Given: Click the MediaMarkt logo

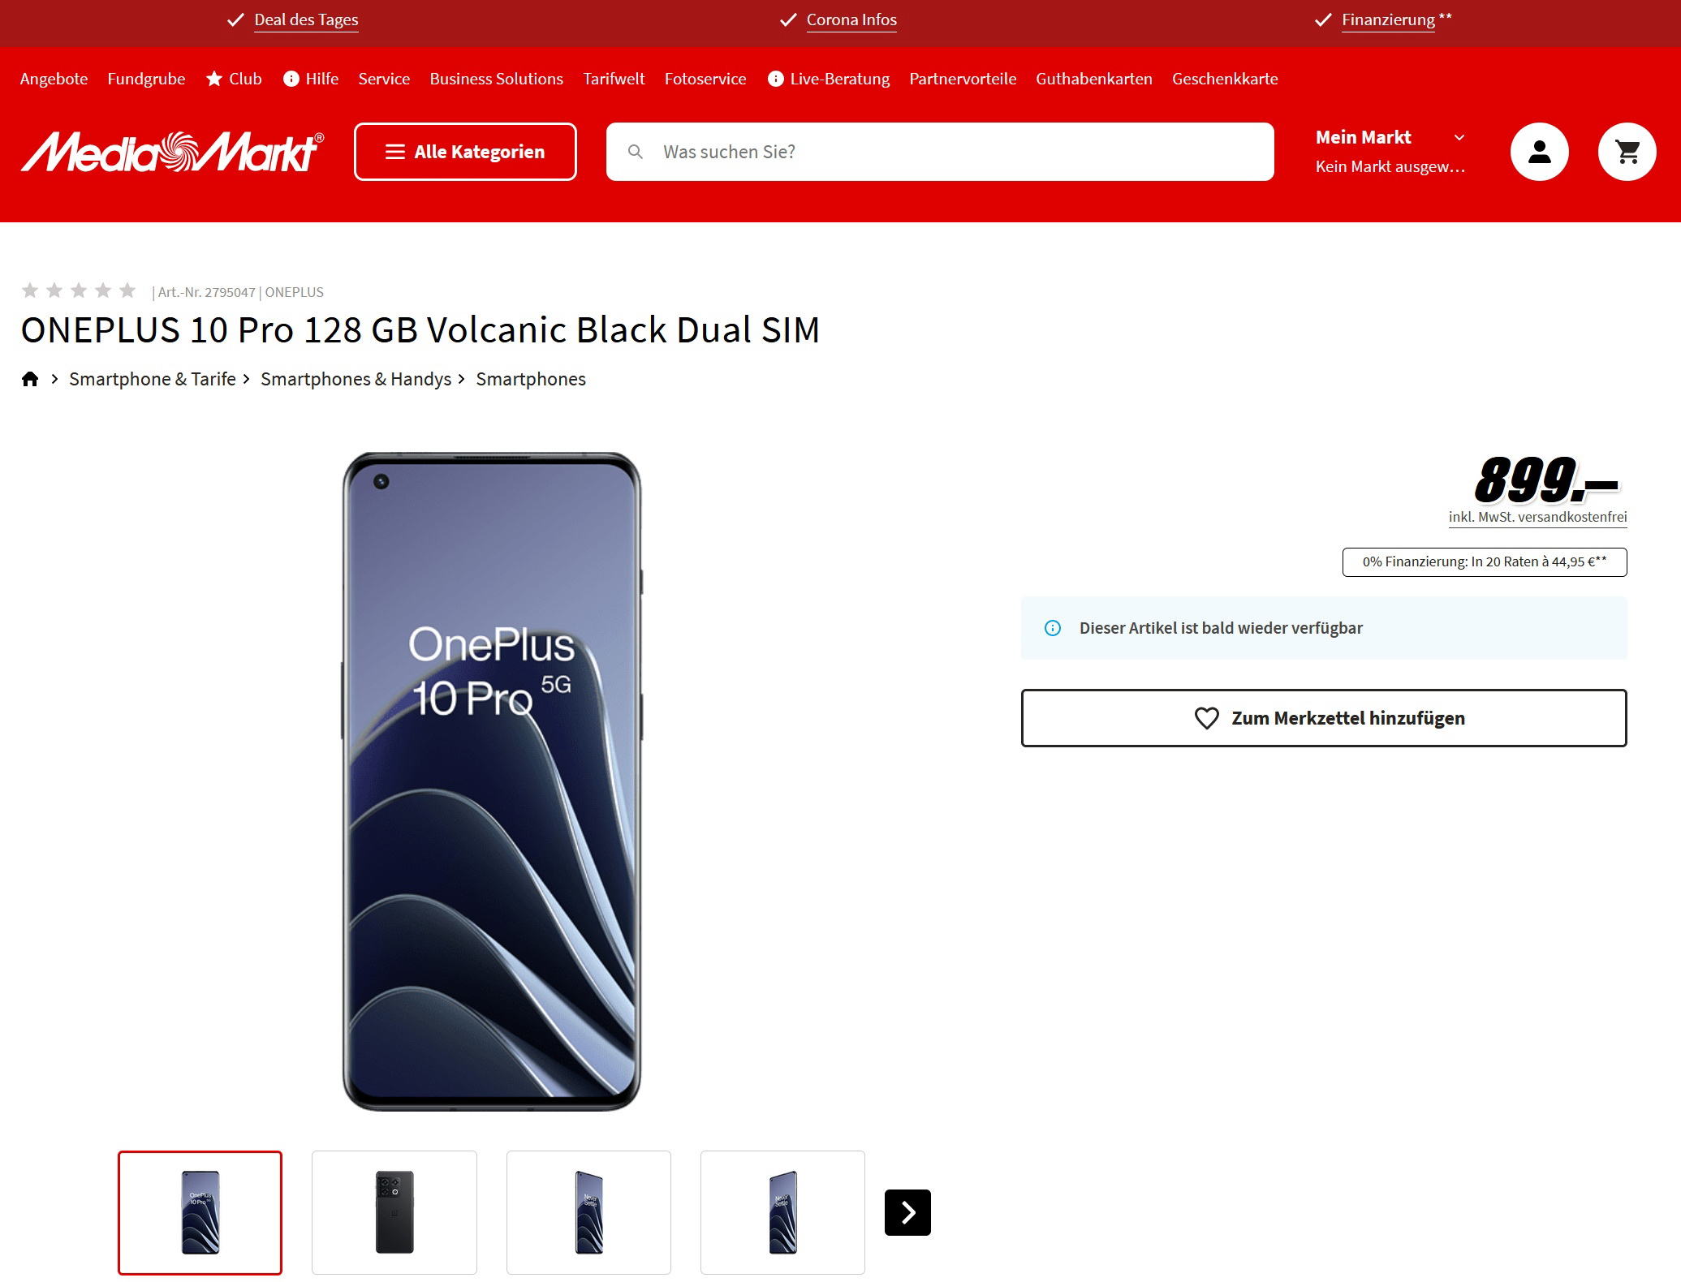Looking at the screenshot, I should pyautogui.click(x=172, y=152).
